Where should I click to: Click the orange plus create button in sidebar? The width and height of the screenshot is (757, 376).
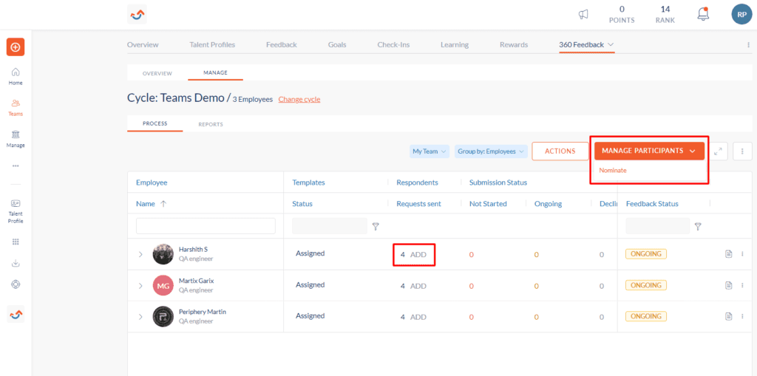(16, 47)
